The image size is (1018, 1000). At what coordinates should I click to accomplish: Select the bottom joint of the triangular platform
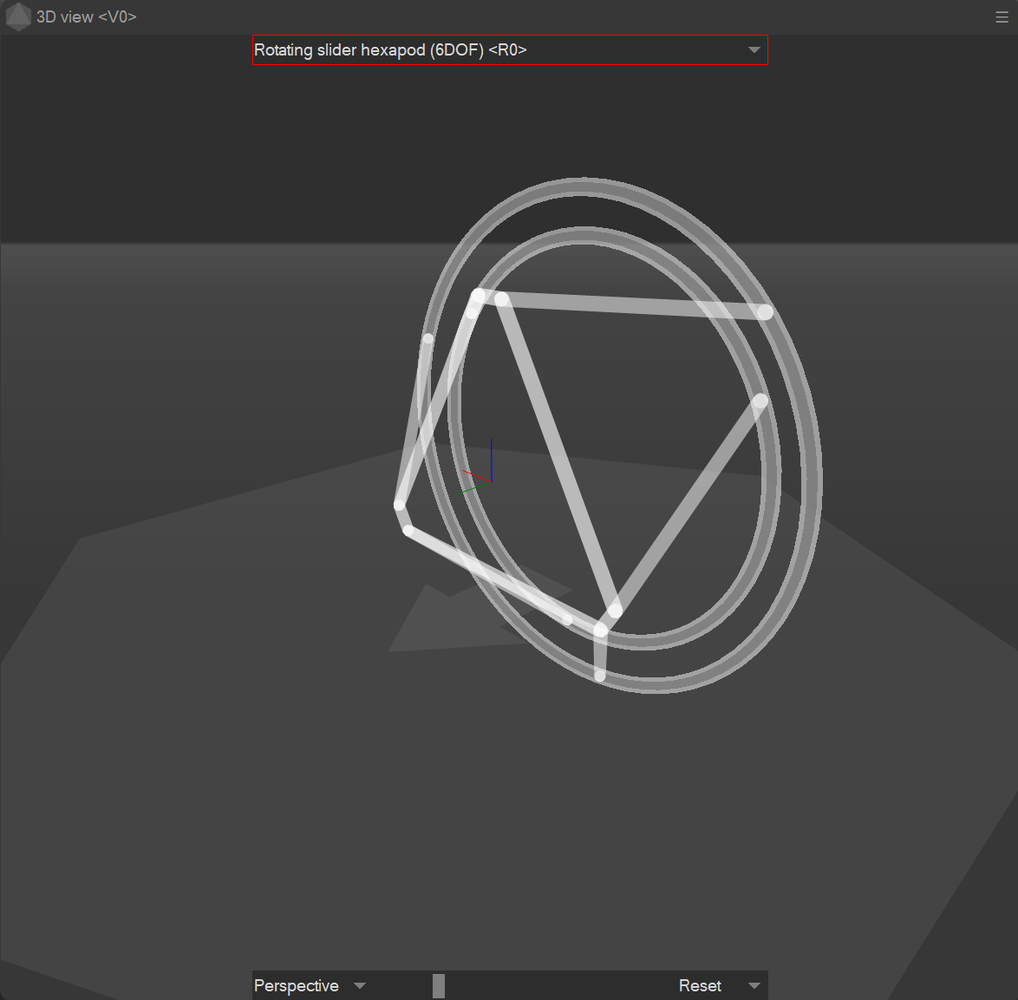tap(615, 611)
